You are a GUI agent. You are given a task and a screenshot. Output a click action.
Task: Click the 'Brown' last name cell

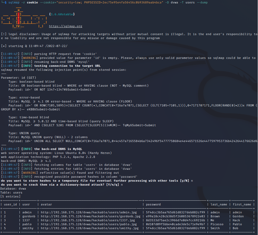215,216
